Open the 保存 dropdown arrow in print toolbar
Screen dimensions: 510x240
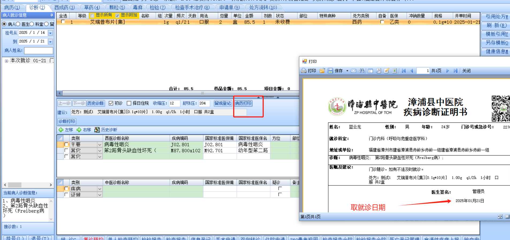pyautogui.click(x=347, y=71)
